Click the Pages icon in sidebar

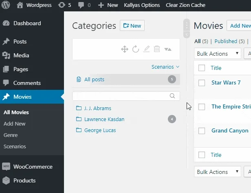point(6,69)
